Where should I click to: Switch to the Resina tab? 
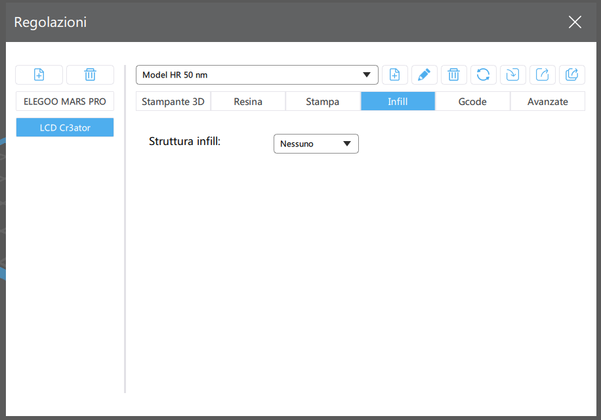248,102
